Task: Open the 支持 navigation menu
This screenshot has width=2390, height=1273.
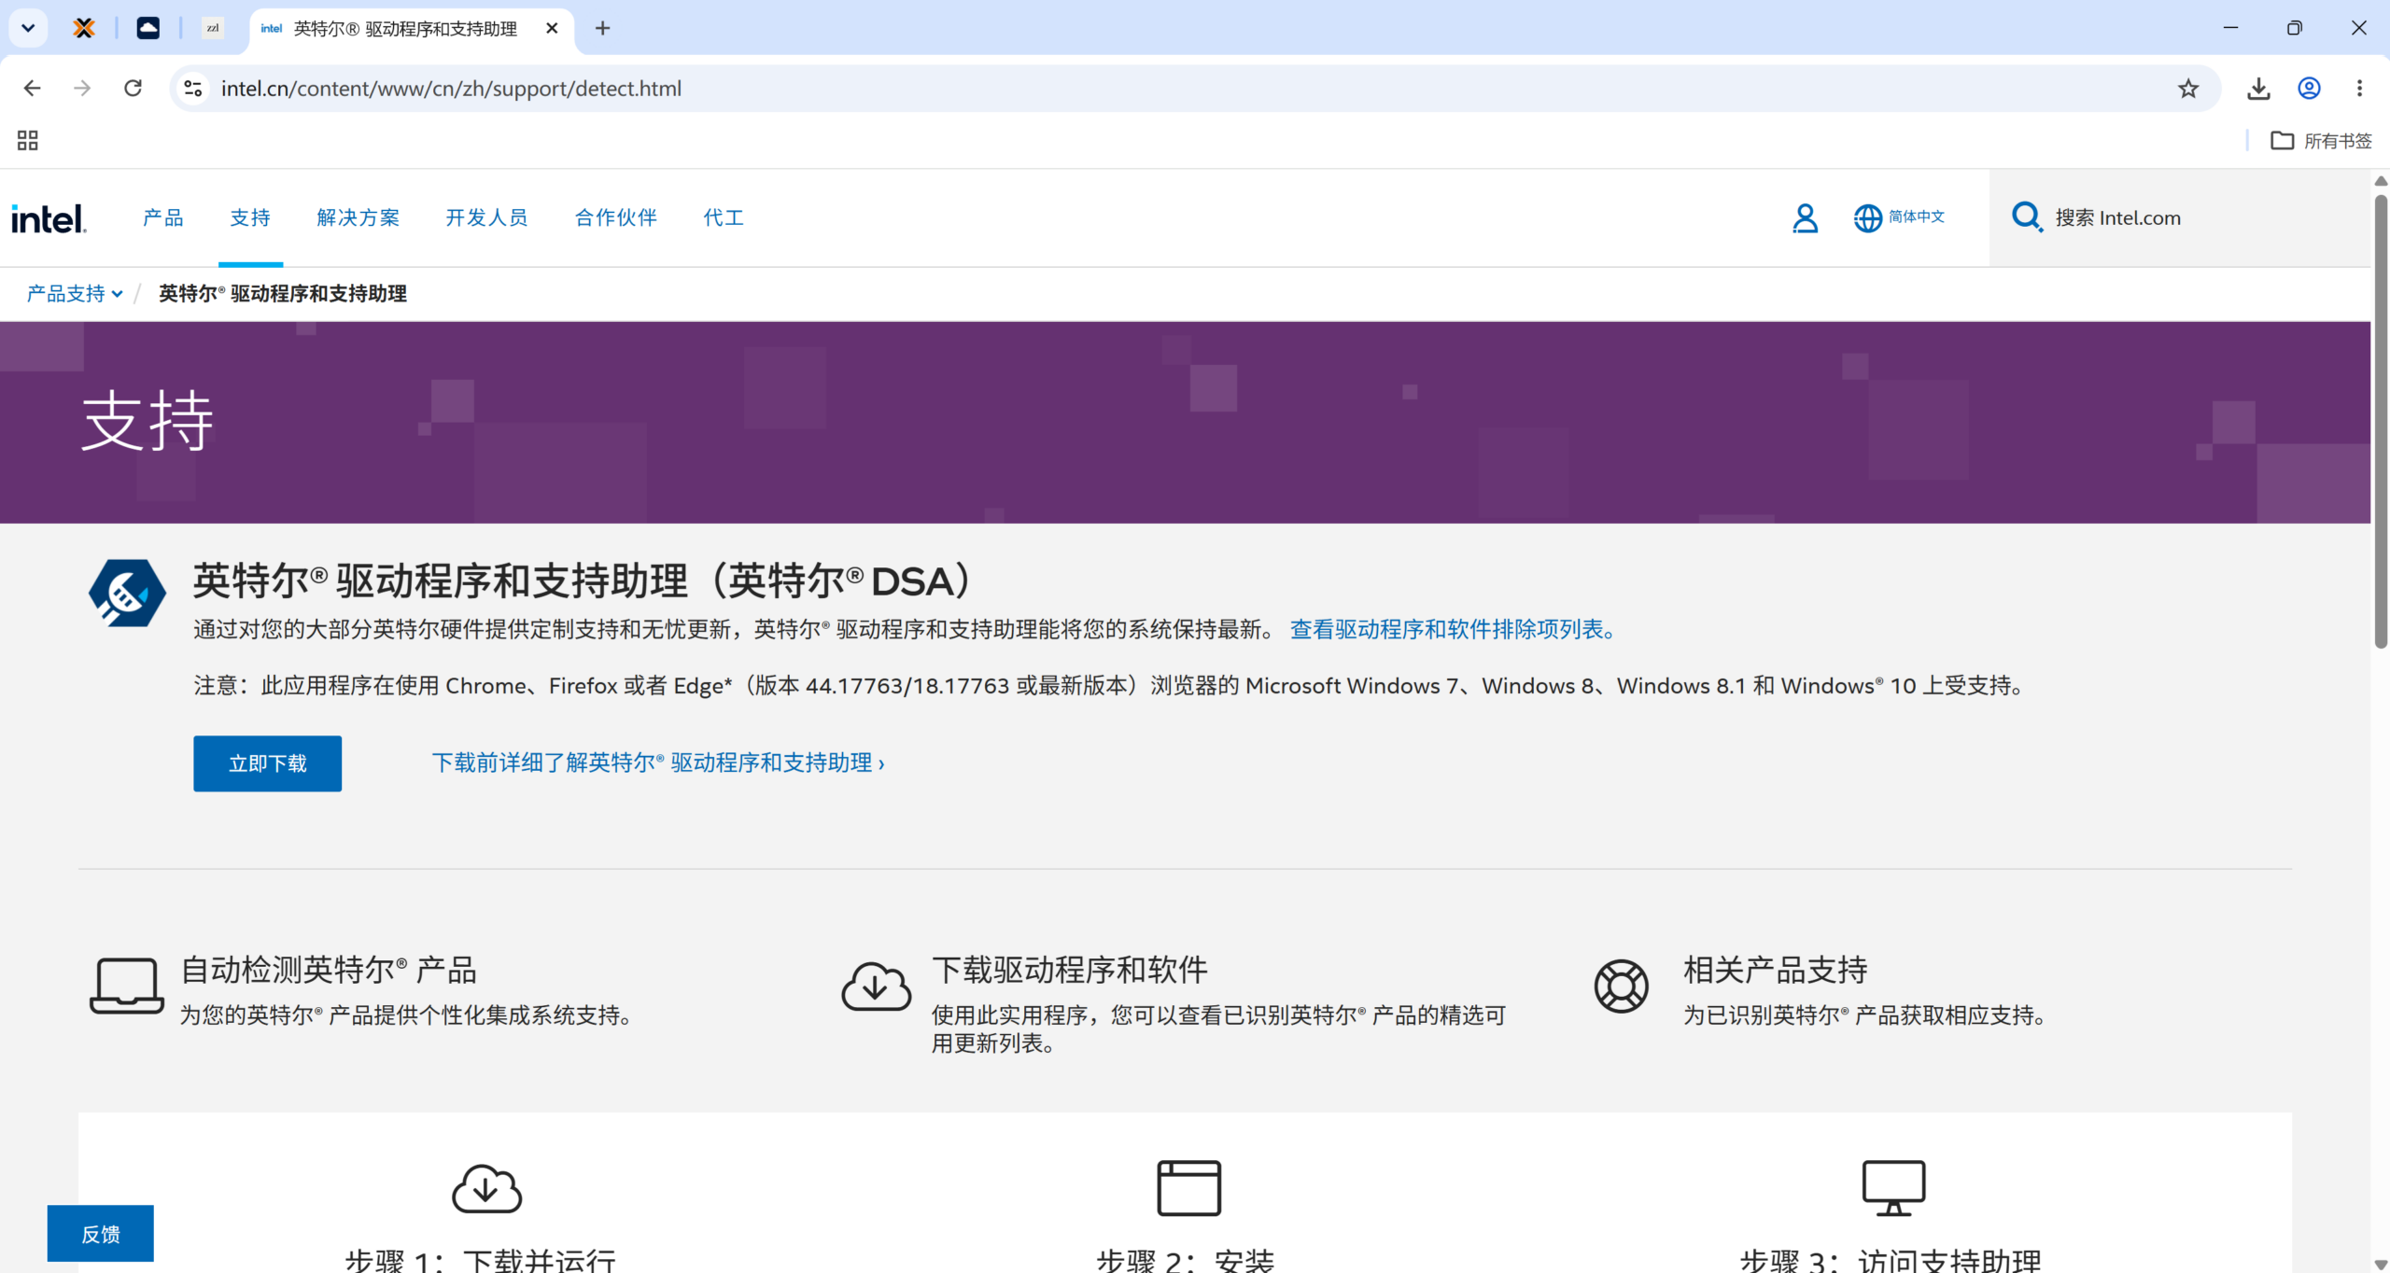Action: 250,217
